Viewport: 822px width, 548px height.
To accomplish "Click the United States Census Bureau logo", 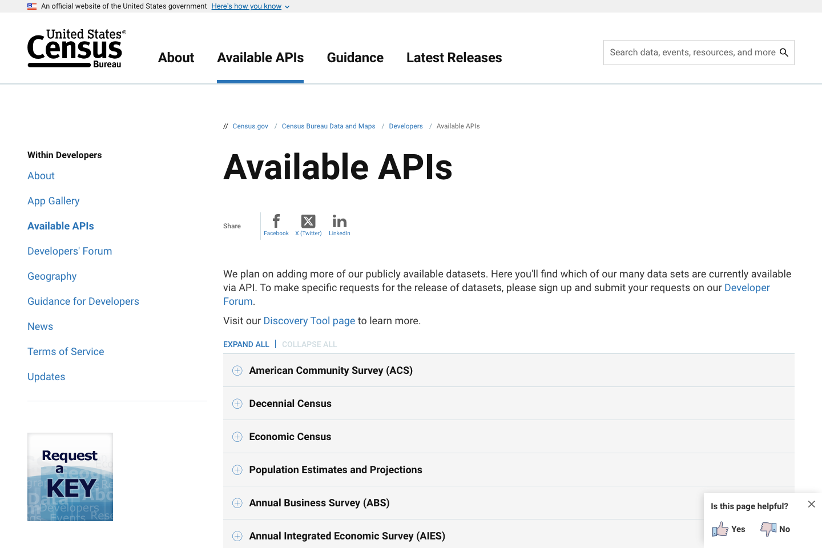I will point(76,48).
